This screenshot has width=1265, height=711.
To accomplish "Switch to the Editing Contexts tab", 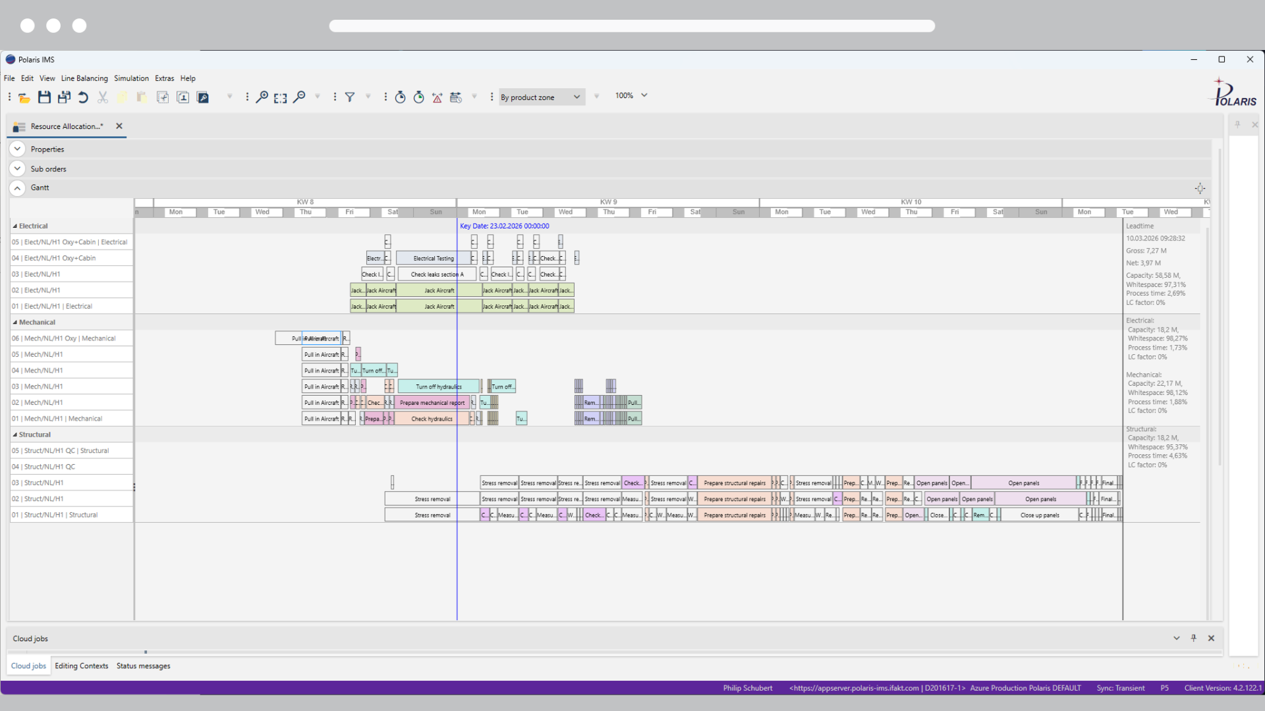I will [x=82, y=666].
